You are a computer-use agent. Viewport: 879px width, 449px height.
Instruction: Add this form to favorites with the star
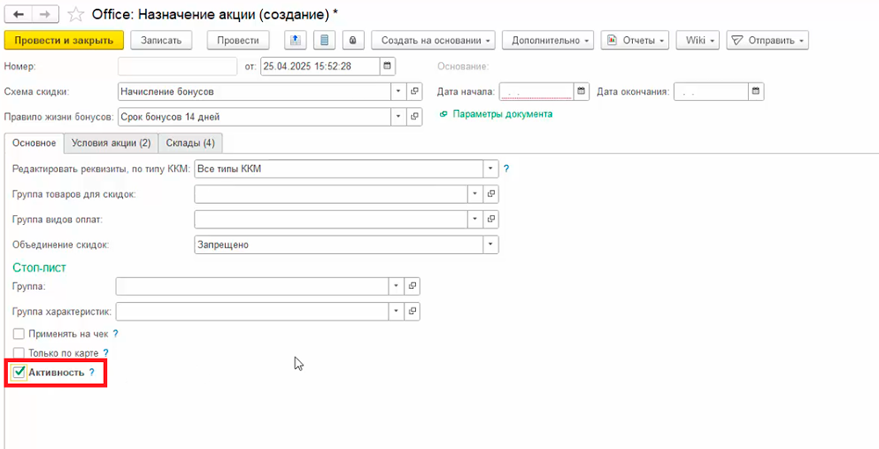coord(76,14)
